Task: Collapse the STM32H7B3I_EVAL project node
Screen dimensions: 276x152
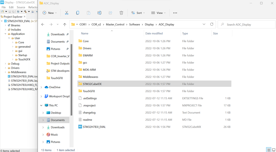Action: pos(2,21)
